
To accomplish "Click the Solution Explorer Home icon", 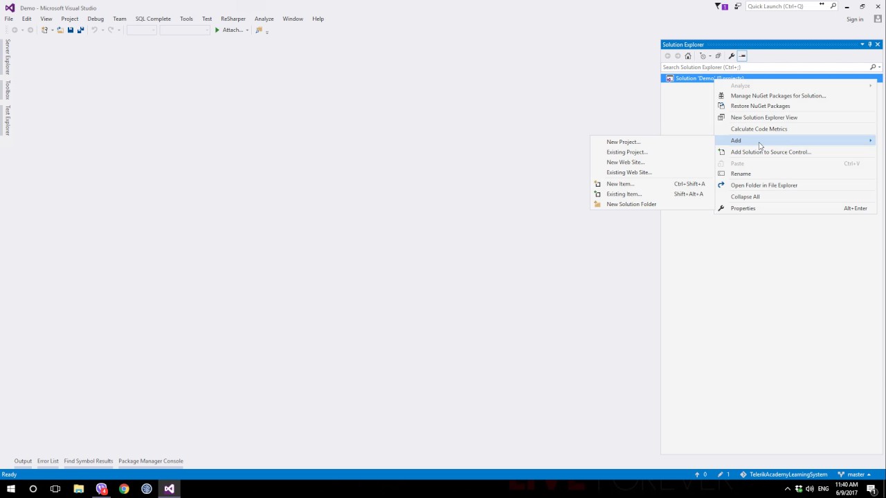I will point(687,56).
